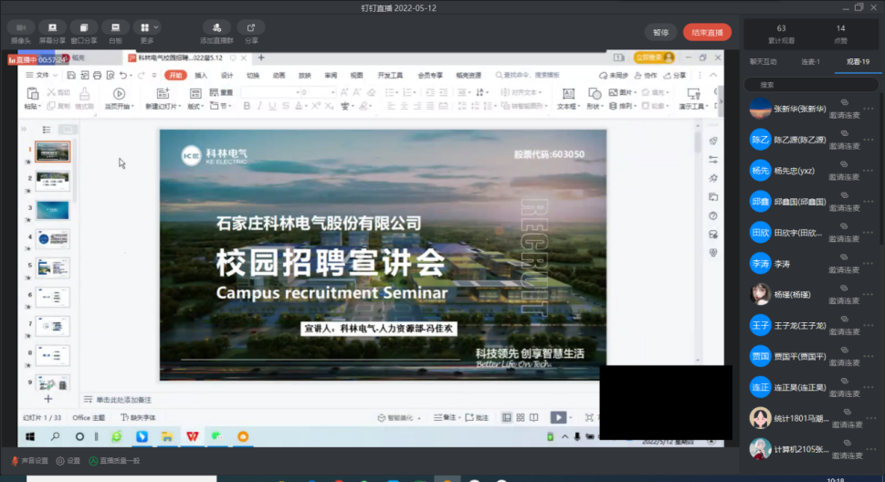Toggle bold text formatting
This screenshot has height=482, width=885.
point(247,106)
